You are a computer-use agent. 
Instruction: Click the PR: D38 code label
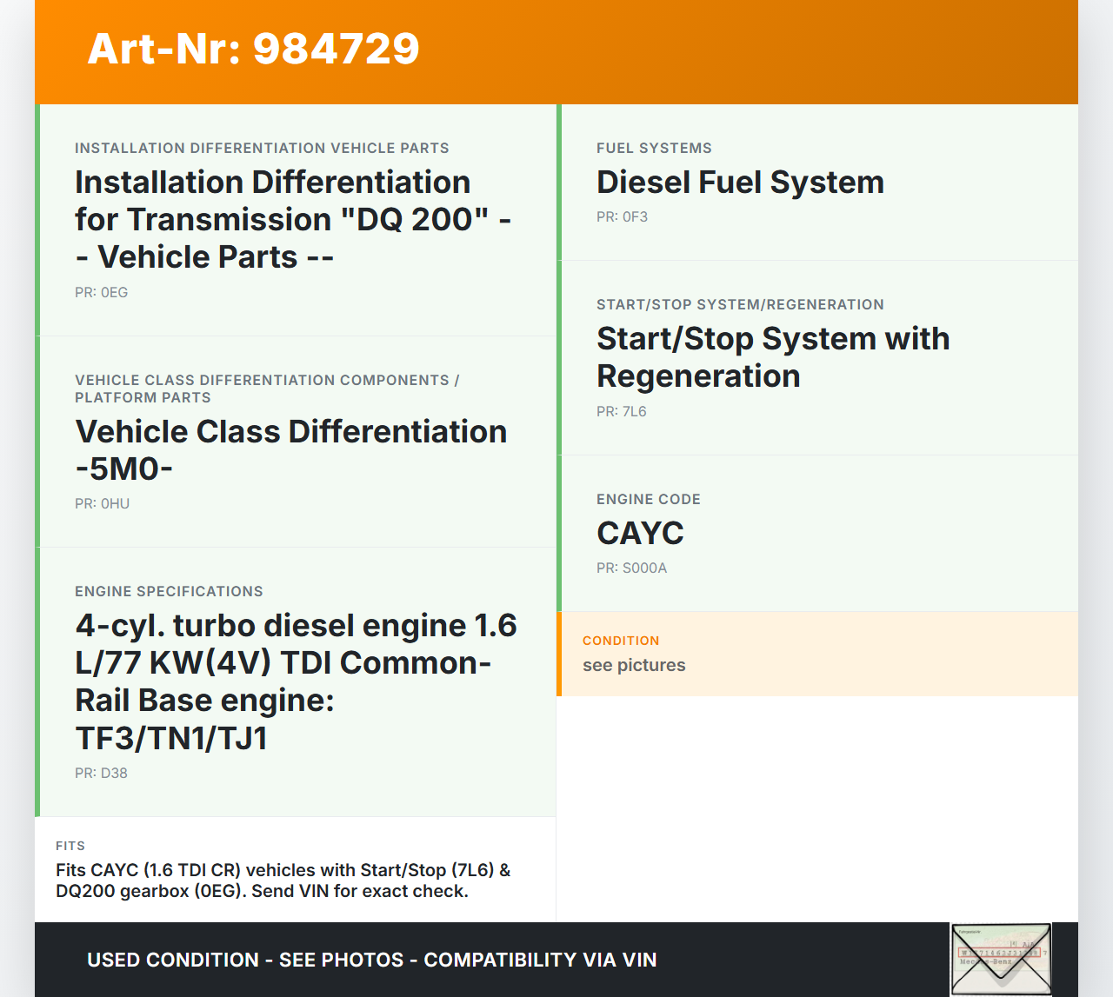tap(101, 774)
